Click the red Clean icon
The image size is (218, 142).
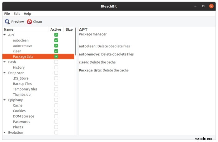tap(29, 22)
